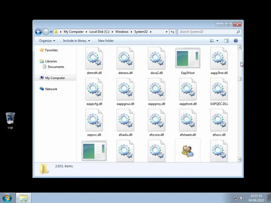Toggle the preview pane button

pyautogui.click(x=226, y=41)
